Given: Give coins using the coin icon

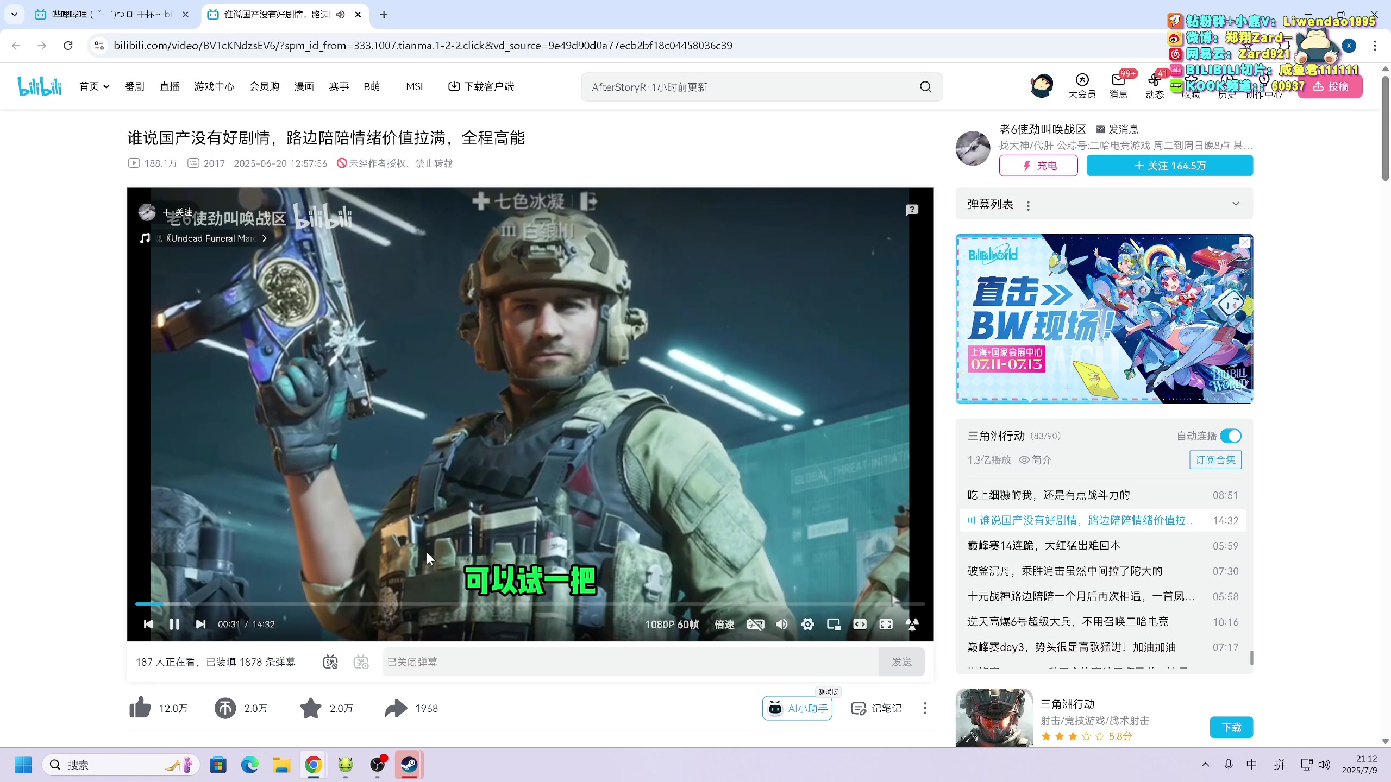Looking at the screenshot, I should pyautogui.click(x=225, y=708).
